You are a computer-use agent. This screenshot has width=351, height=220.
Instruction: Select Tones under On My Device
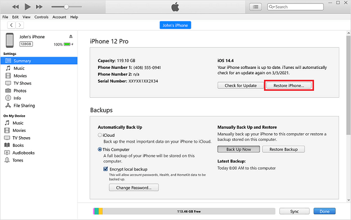click(x=18, y=160)
